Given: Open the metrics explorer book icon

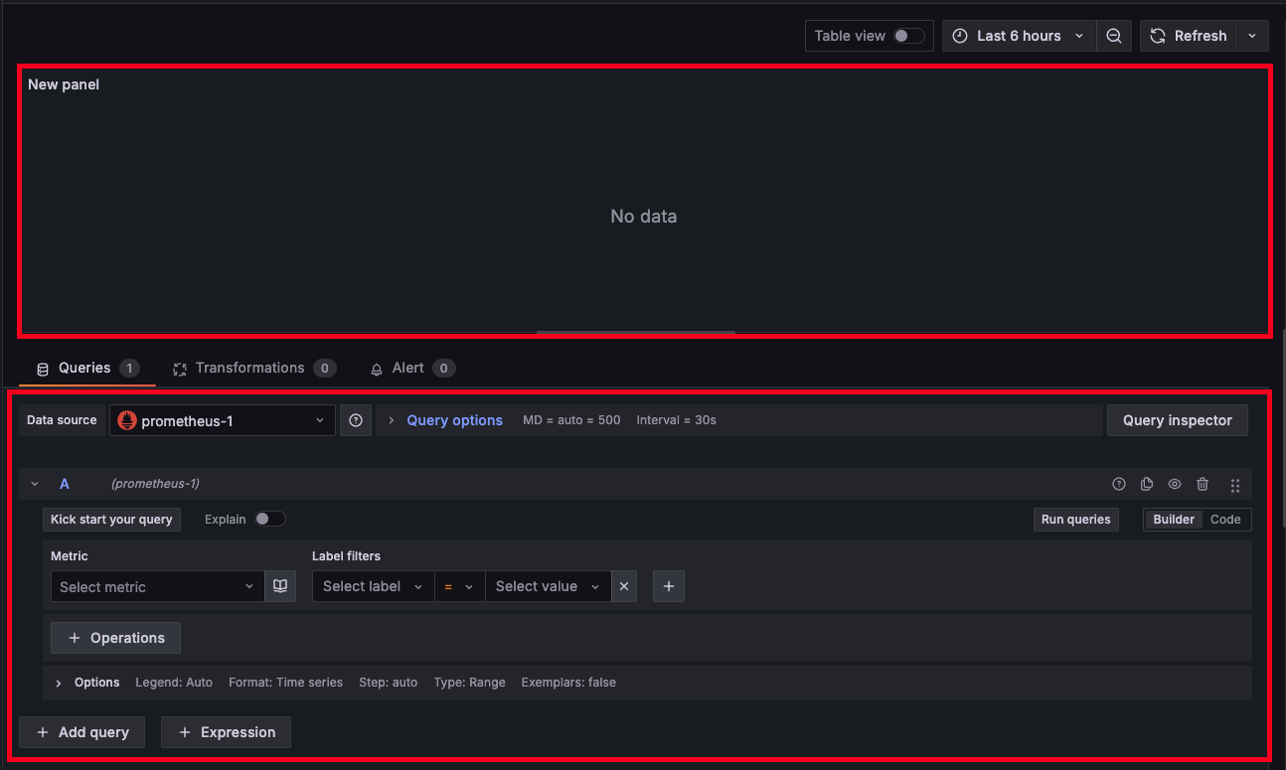Looking at the screenshot, I should pos(280,586).
